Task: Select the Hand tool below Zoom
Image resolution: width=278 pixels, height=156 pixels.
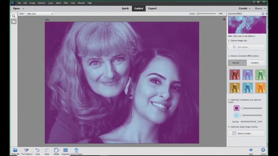Action: (13, 21)
